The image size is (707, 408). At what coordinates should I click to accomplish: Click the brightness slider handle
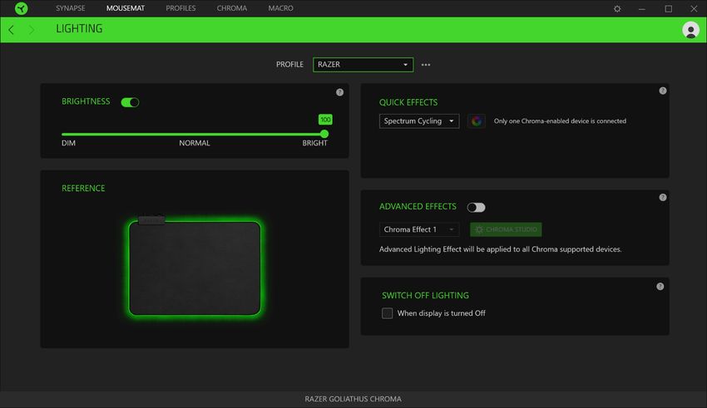tap(324, 134)
